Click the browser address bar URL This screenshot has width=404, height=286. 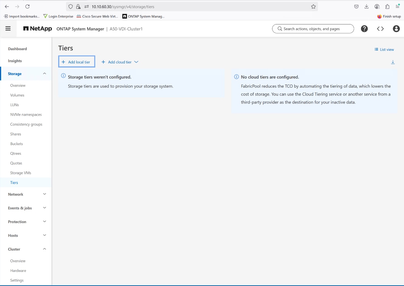point(123,7)
